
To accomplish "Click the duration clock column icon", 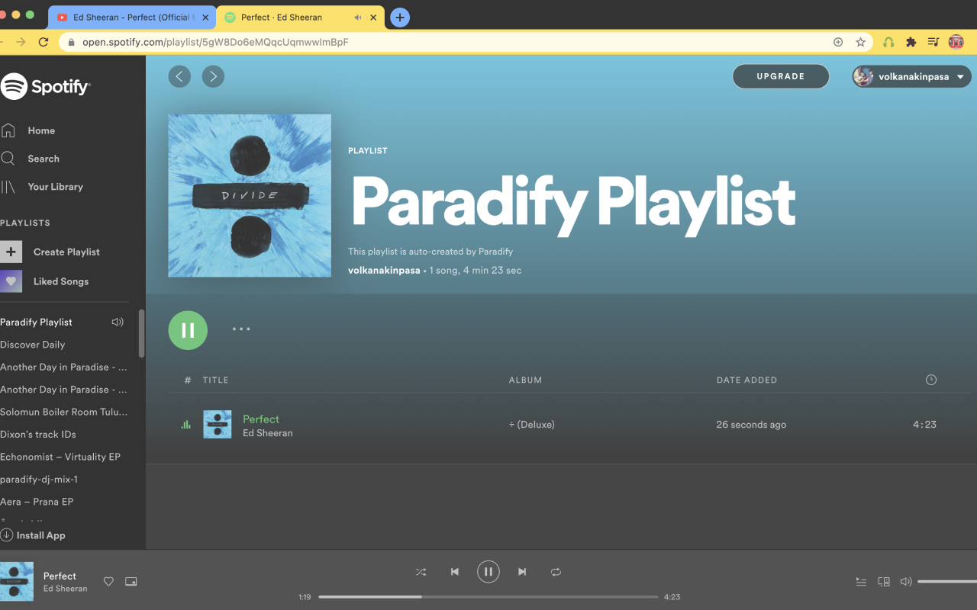I will [931, 380].
